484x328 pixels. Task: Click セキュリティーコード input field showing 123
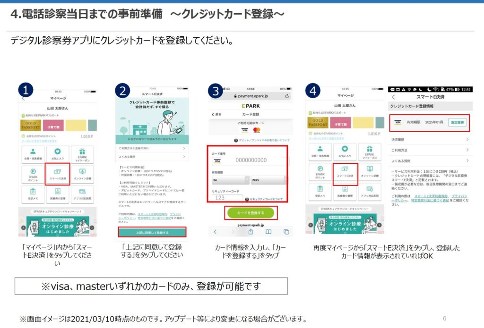coord(227,198)
